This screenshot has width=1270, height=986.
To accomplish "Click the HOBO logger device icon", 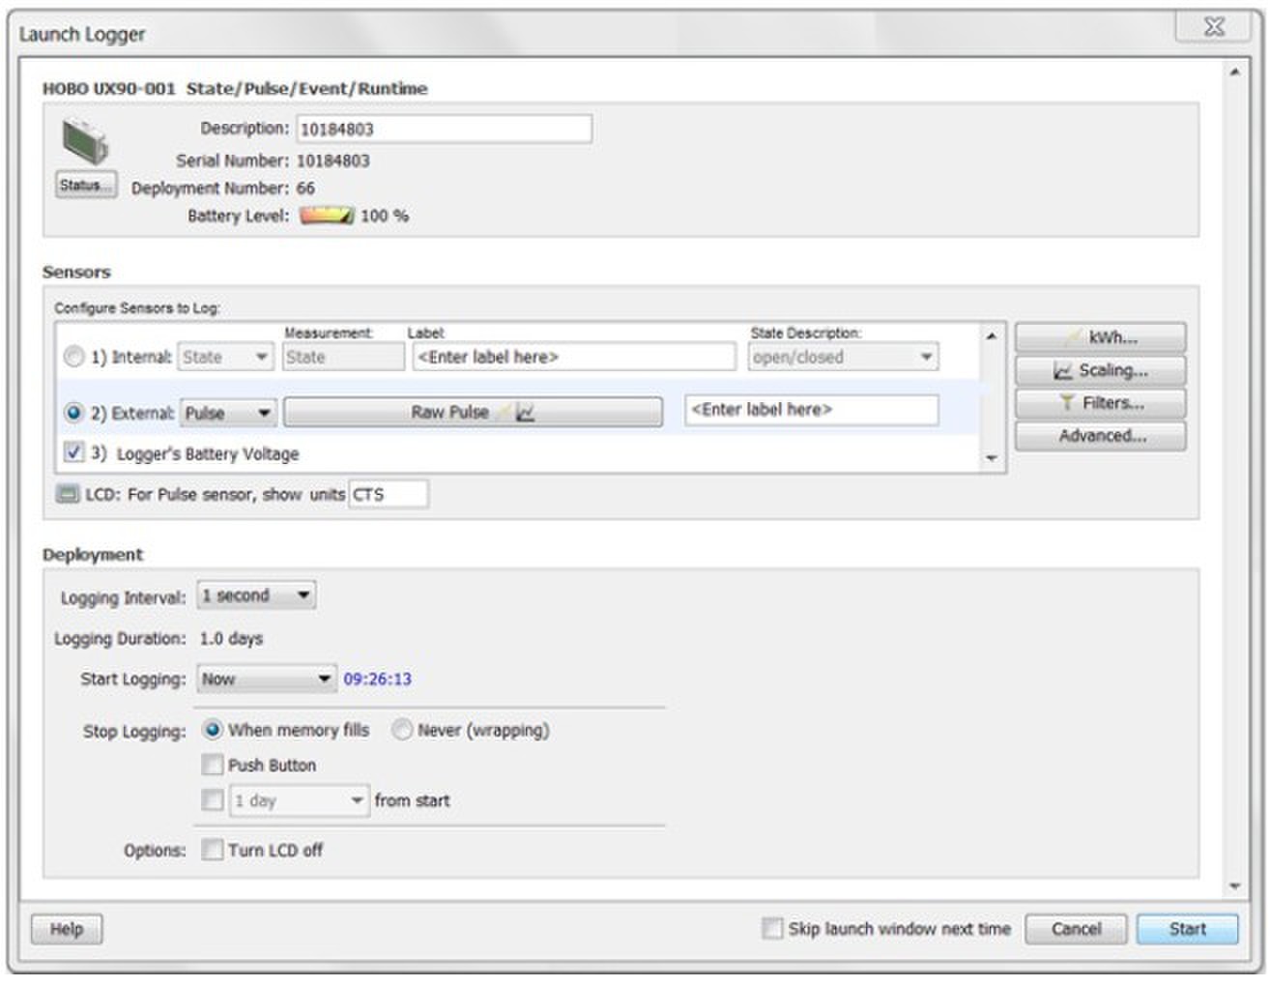I will pos(85,142).
